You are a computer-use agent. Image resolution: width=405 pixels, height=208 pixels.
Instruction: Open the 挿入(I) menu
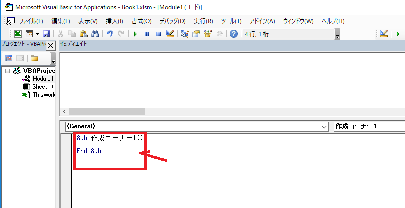114,21
